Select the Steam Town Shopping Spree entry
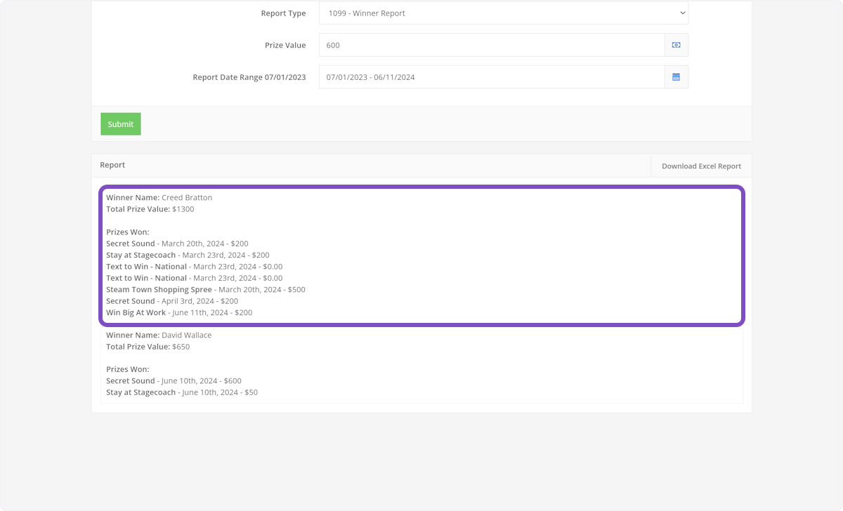This screenshot has height=511, width=843. (x=205, y=290)
